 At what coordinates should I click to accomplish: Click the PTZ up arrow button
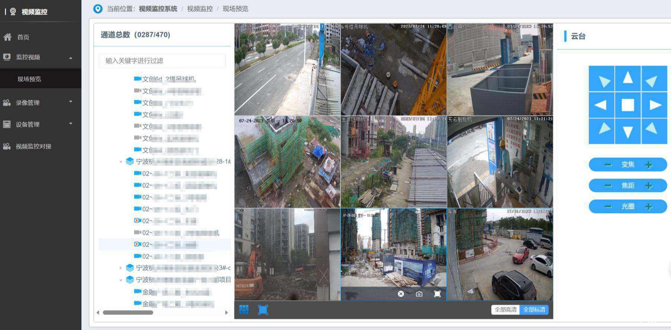click(627, 78)
